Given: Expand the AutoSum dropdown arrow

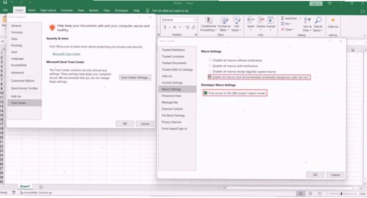Looking at the screenshot, I should (x=300, y=18).
